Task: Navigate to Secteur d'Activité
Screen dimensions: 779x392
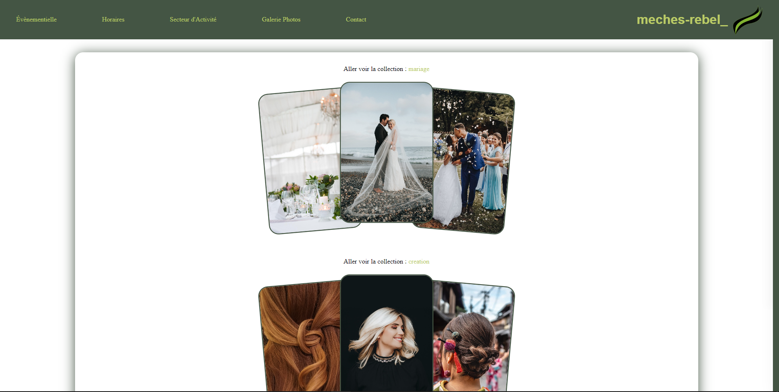Action: pos(193,19)
